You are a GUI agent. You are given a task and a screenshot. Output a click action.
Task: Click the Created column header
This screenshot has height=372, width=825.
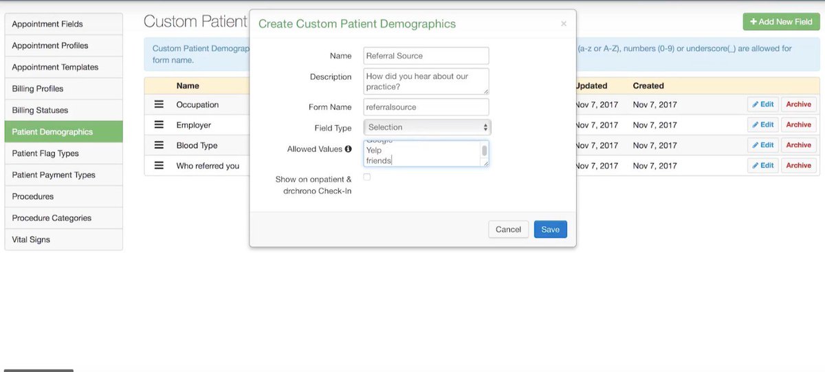pos(648,86)
